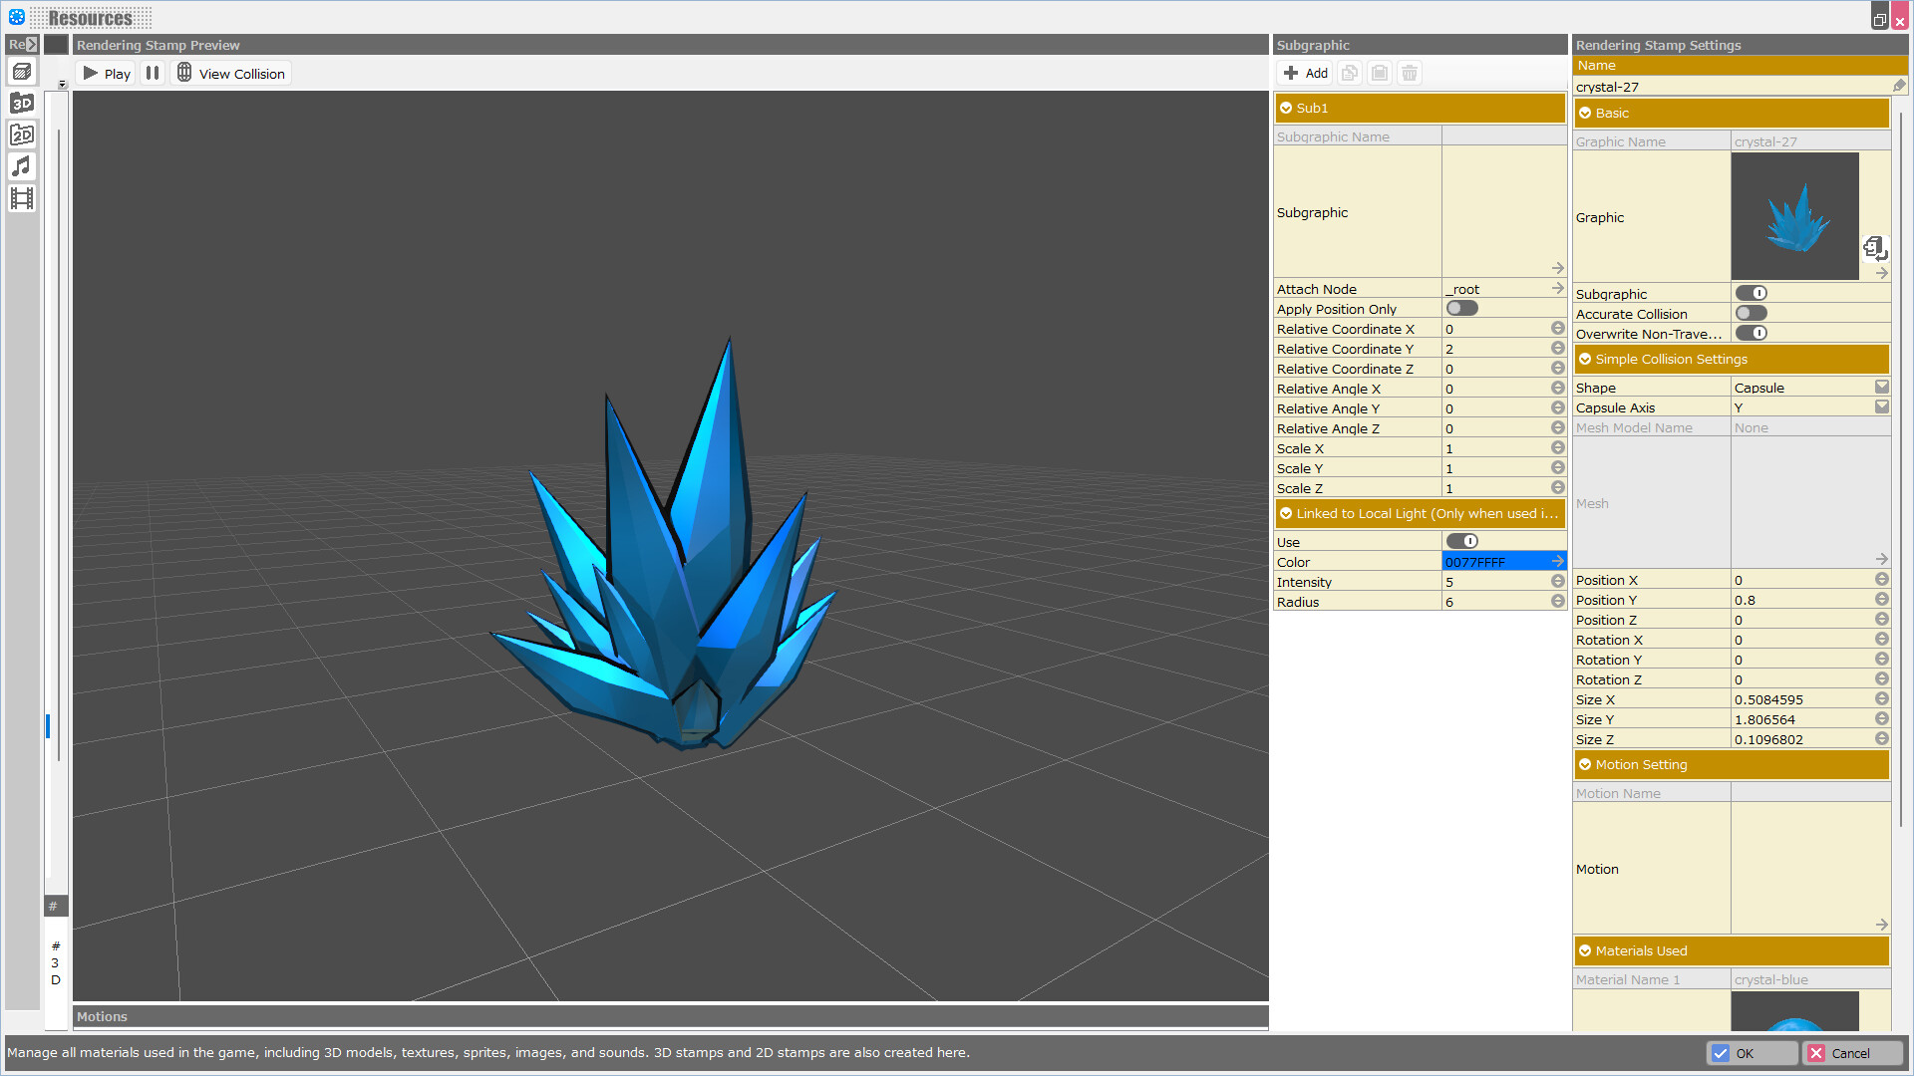Collapse the Motion Setting section

click(1586, 764)
